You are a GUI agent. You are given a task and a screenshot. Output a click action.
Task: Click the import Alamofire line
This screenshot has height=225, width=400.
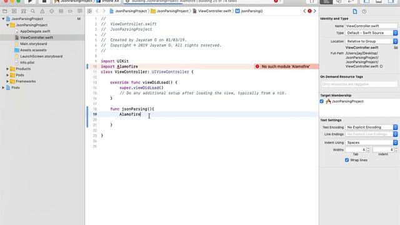point(119,66)
